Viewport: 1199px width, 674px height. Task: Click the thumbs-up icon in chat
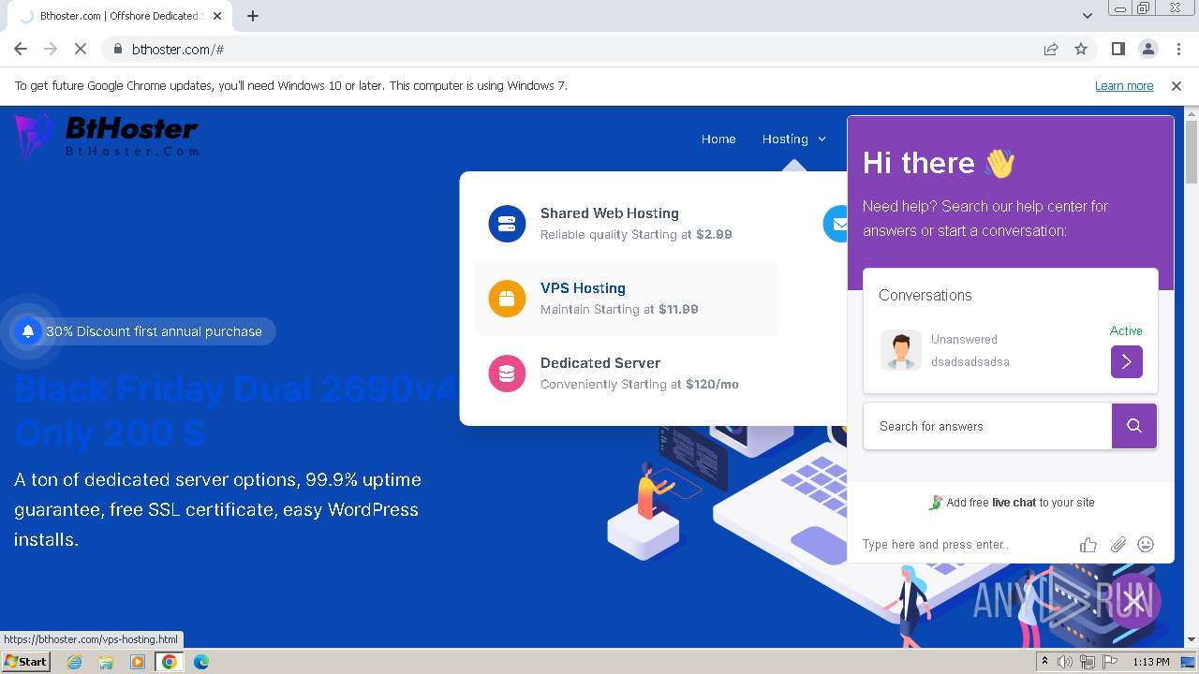tap(1088, 544)
